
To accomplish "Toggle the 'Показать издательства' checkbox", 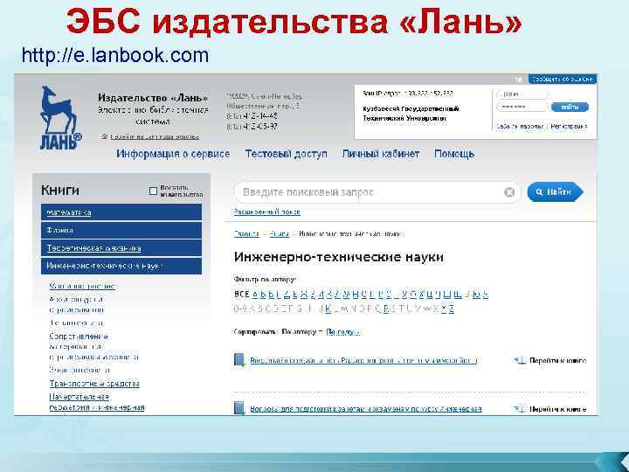I will [x=153, y=191].
